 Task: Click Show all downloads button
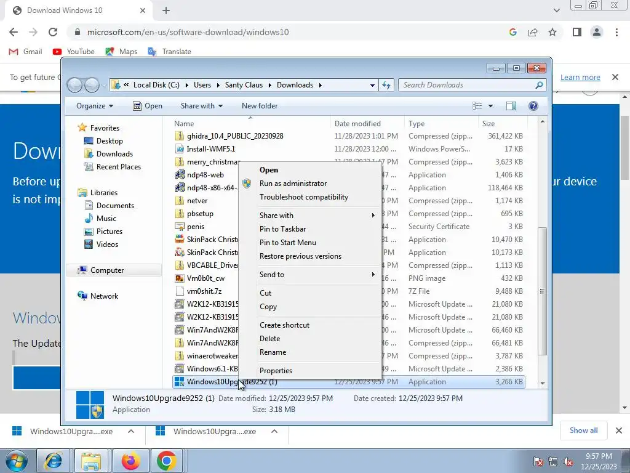point(583,431)
